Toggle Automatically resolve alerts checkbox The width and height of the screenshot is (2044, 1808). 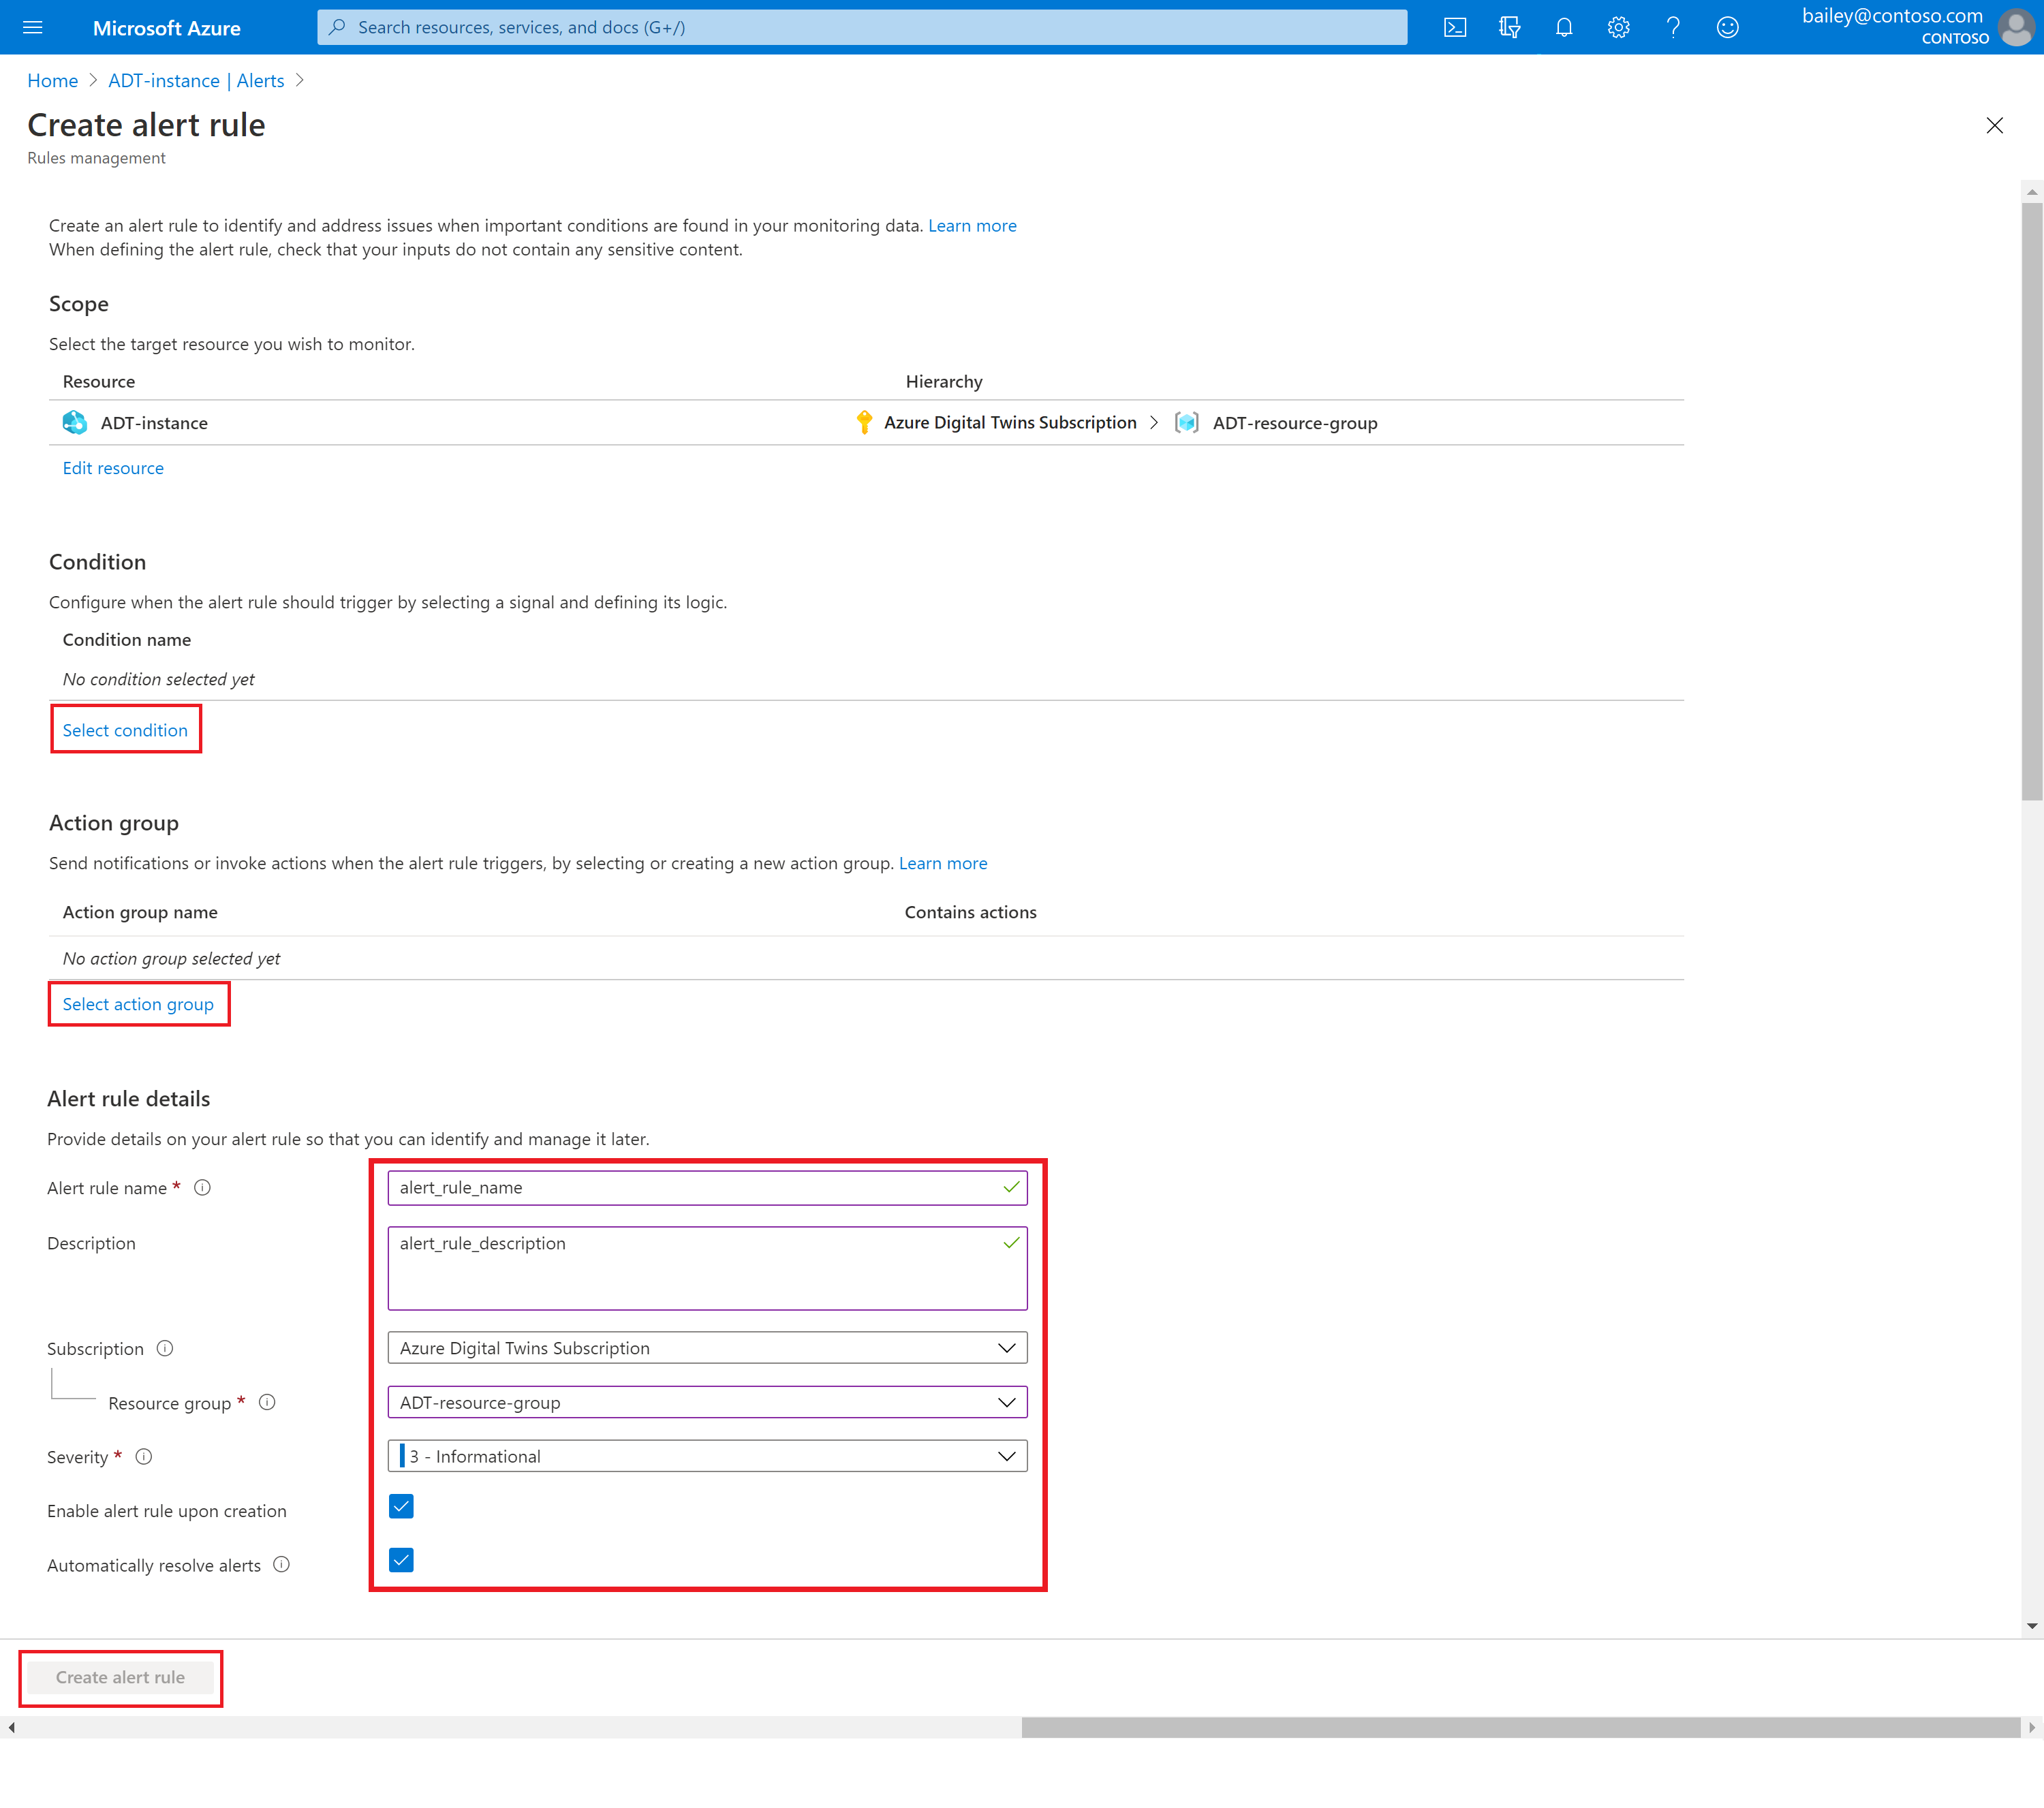tap(401, 1562)
